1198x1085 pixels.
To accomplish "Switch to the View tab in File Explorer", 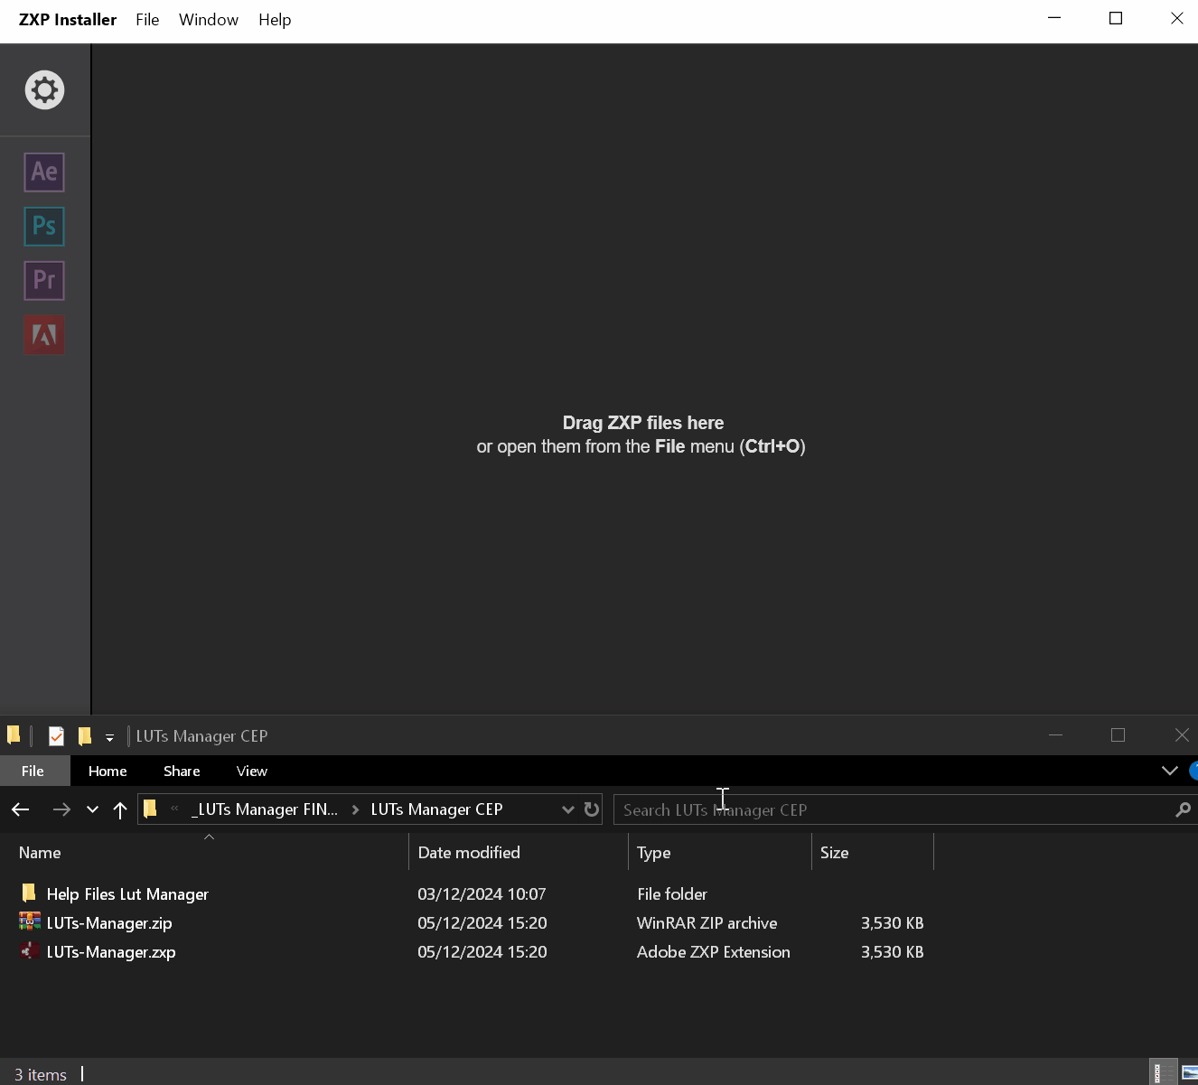I will 251,771.
